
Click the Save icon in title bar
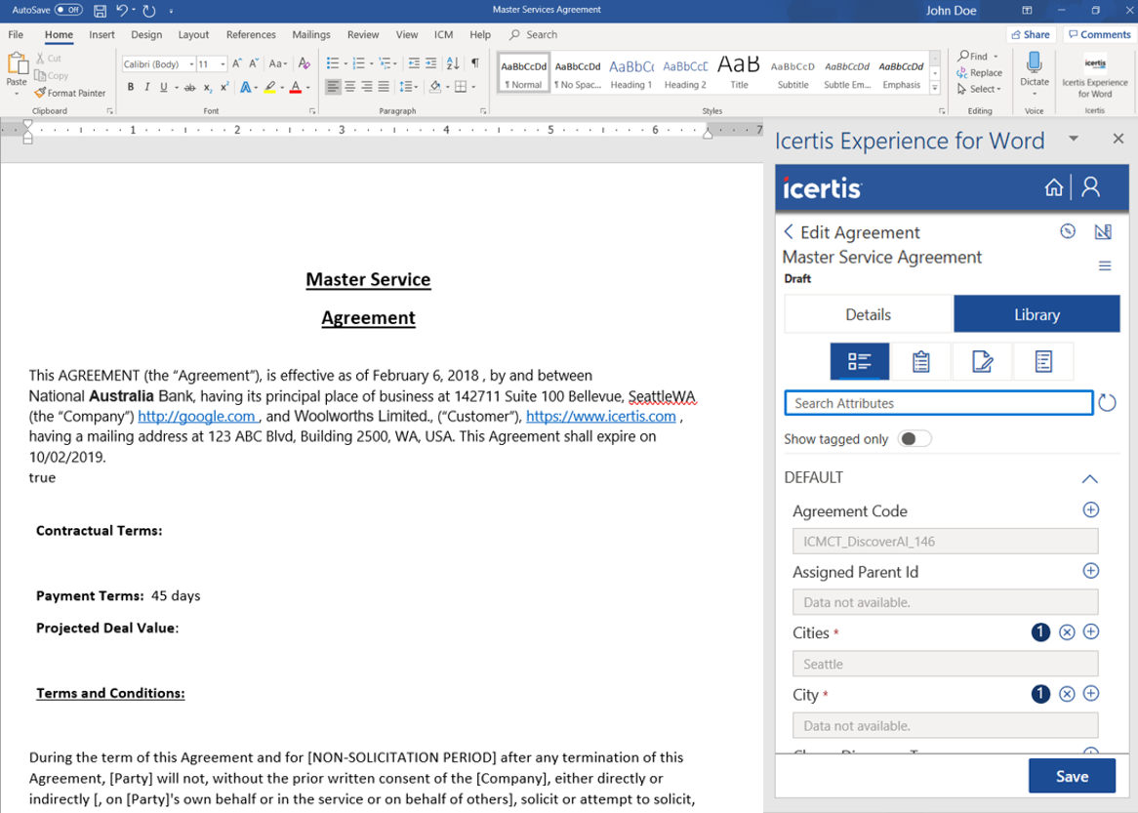tap(101, 10)
